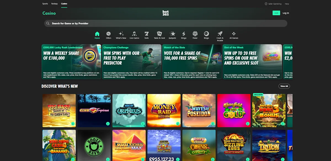Launch Rise of Orpheus game
Image resolution: width=331 pixels, height=161 pixels.
coord(129,110)
